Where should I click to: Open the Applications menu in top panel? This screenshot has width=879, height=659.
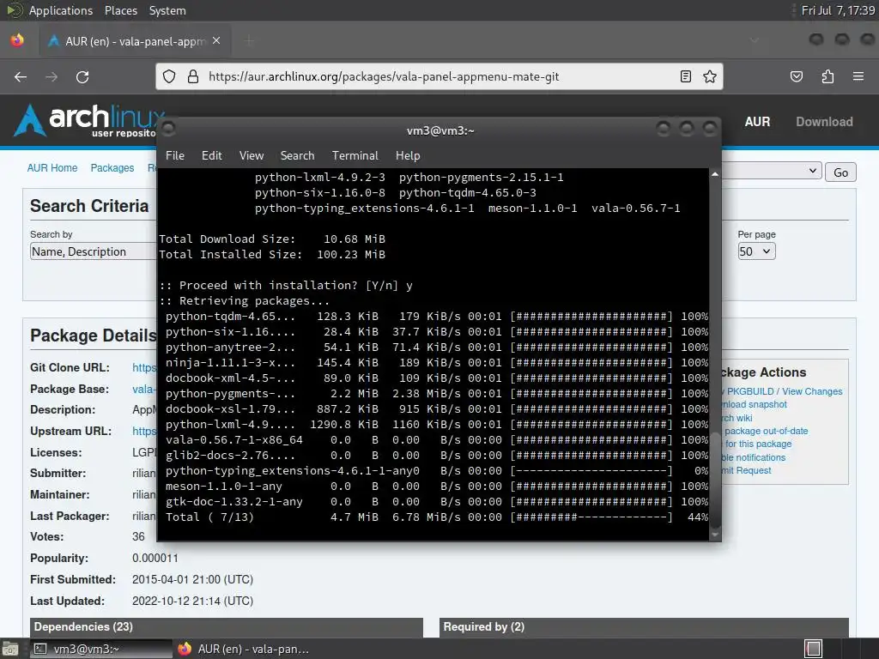click(61, 10)
